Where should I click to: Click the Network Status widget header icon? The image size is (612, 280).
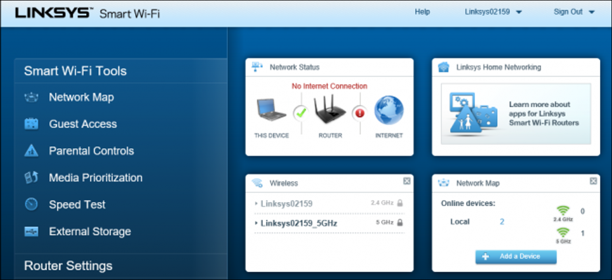(x=258, y=67)
